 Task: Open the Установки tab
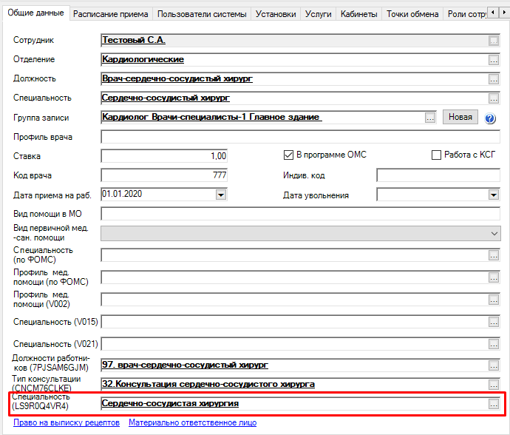coord(276,14)
